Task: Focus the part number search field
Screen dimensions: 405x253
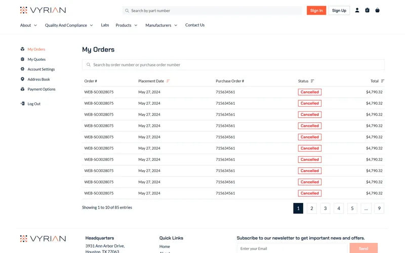Action: 212,11
